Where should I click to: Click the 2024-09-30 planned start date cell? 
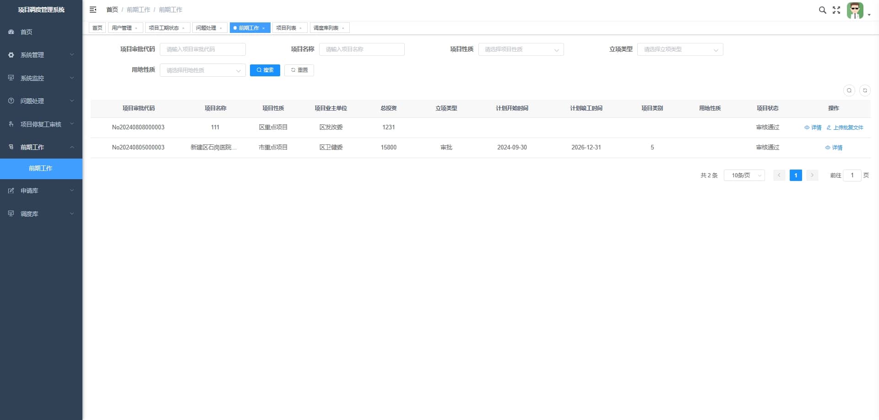(x=512, y=148)
